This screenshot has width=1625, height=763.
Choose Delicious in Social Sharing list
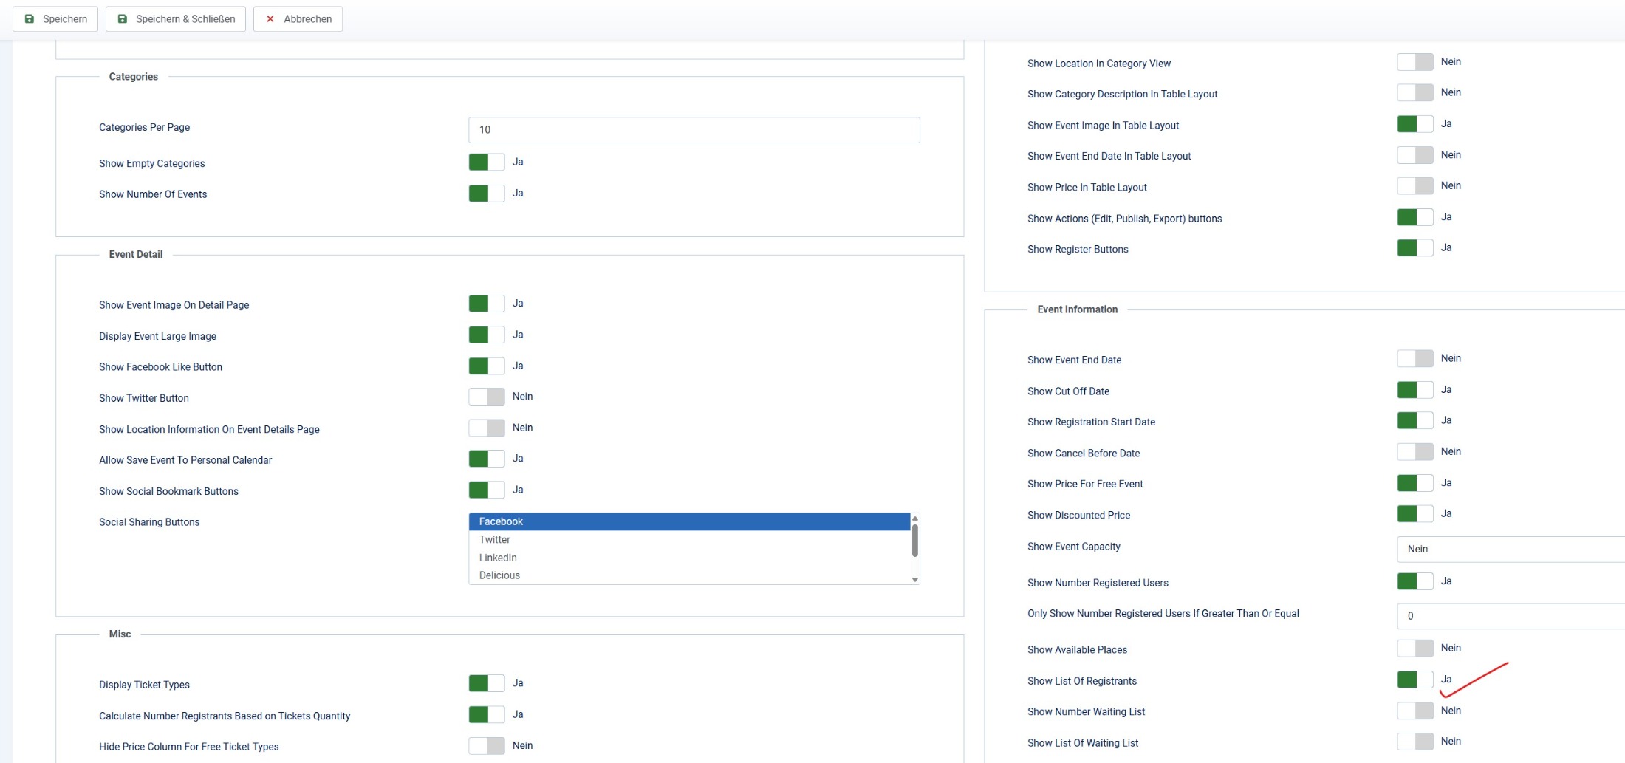(x=499, y=575)
